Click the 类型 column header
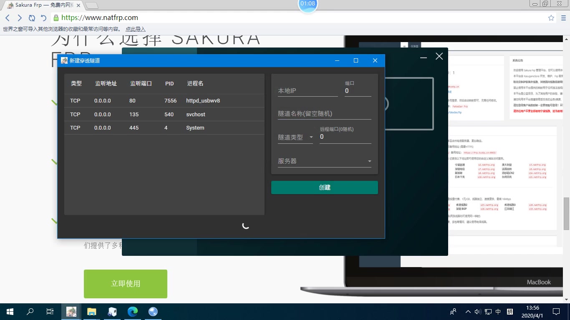Image resolution: width=570 pixels, height=320 pixels. [76, 83]
